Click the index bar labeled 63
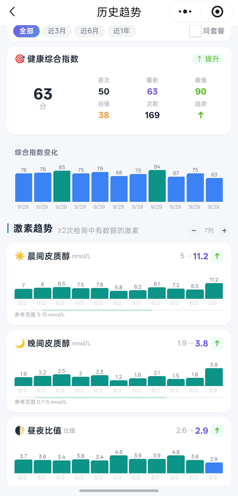 [214, 190]
